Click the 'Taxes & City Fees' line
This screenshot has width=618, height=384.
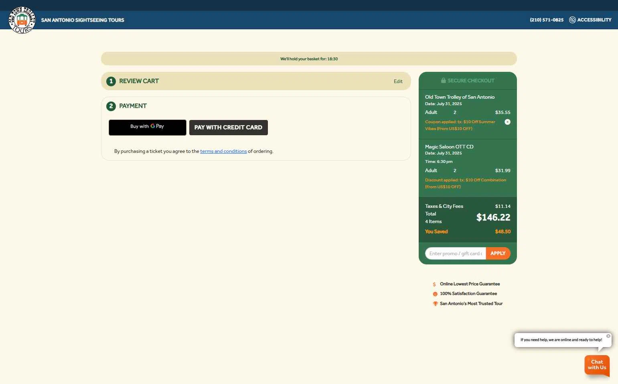point(444,206)
